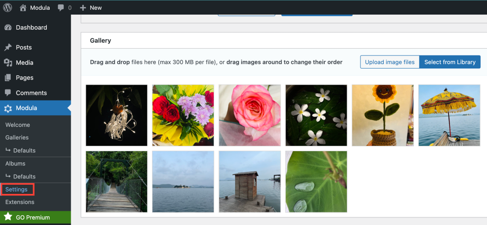Click the WordPress logo icon
The width and height of the screenshot is (487, 225).
pos(8,8)
